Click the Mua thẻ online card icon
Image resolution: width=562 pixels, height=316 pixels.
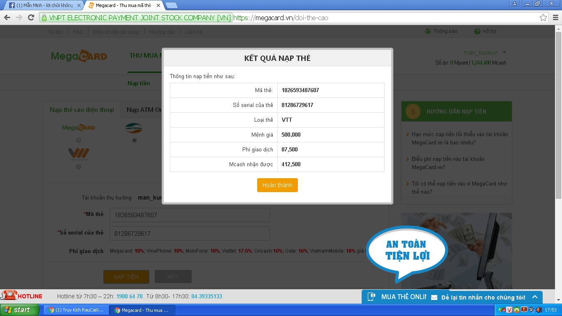[372, 297]
